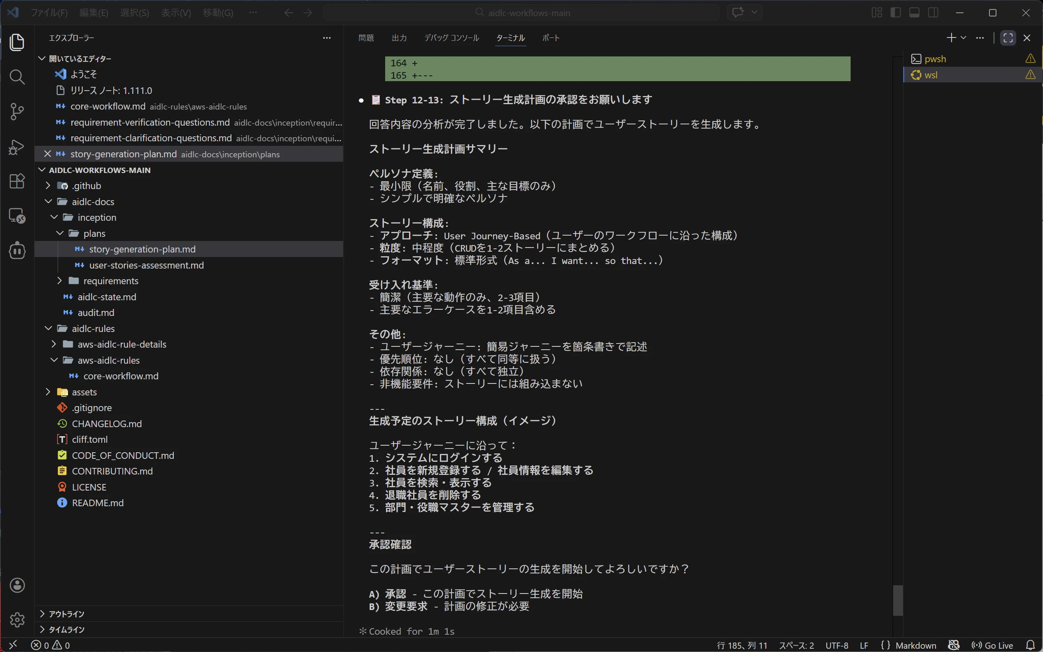
Task: Collapse the plans folder
Action: click(189, 233)
